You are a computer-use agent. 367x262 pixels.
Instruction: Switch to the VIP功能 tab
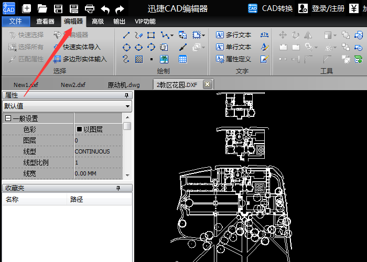(x=145, y=21)
